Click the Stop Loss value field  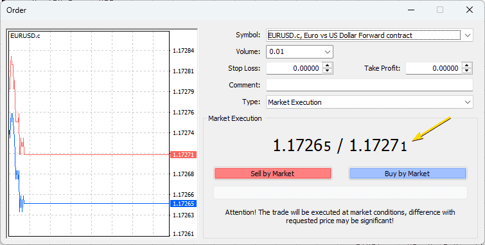(x=294, y=68)
